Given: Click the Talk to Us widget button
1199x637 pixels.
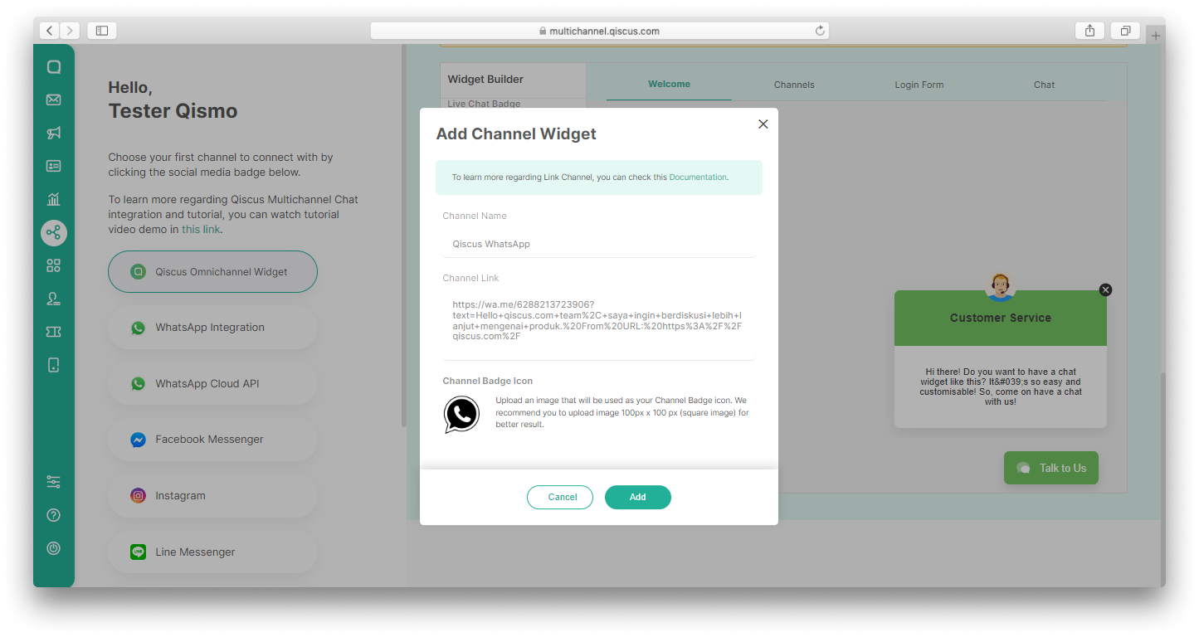Looking at the screenshot, I should 1050,468.
